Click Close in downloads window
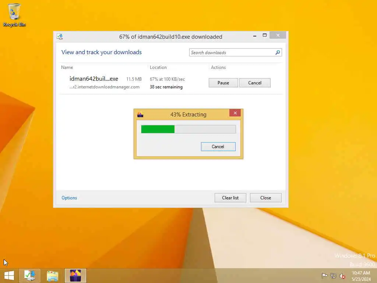 pyautogui.click(x=266, y=198)
